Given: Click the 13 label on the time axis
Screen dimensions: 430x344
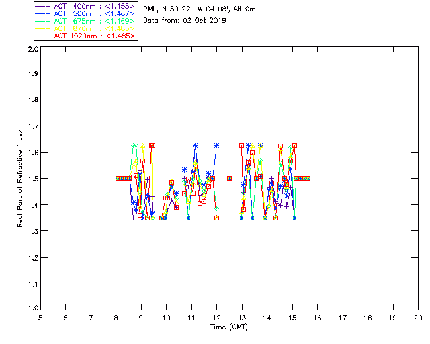Looking at the screenshot, I should coord(242,318).
